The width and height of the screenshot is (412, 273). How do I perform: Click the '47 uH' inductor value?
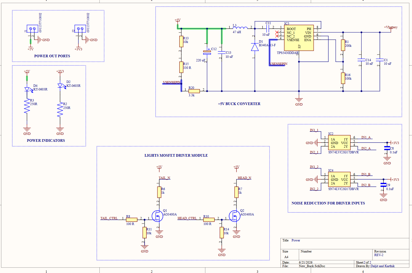pos(237,32)
